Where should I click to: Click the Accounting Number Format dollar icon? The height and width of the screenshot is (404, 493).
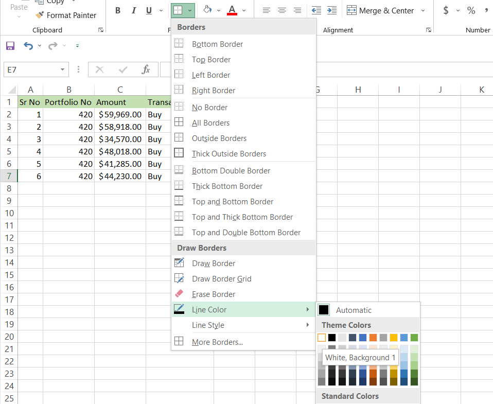pos(446,10)
